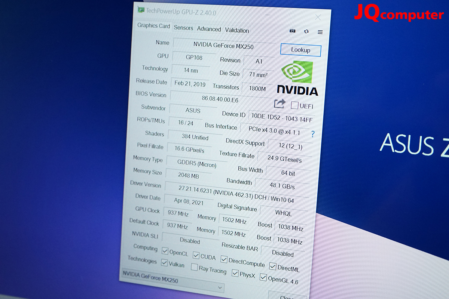Click the Boost value in the GPU Clock row
The image size is (449, 299).
pos(290,228)
